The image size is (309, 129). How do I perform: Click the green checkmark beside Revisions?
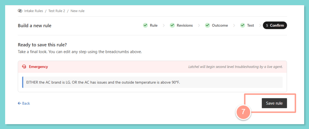[172, 25]
